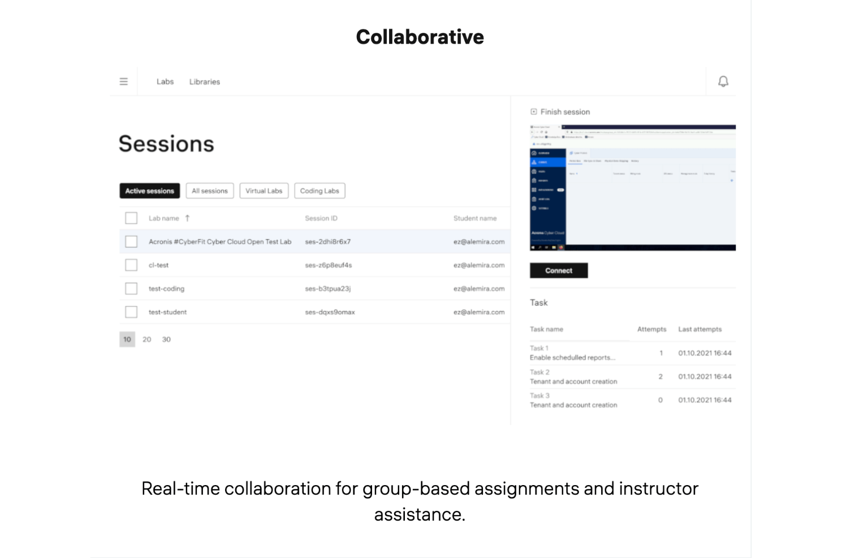Open the hamburger menu icon

click(123, 81)
